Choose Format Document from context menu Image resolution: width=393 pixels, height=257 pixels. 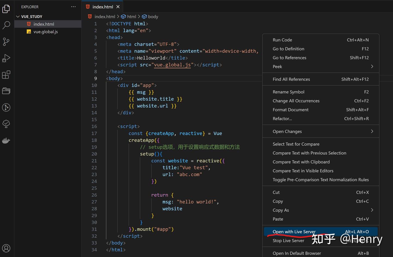point(290,110)
